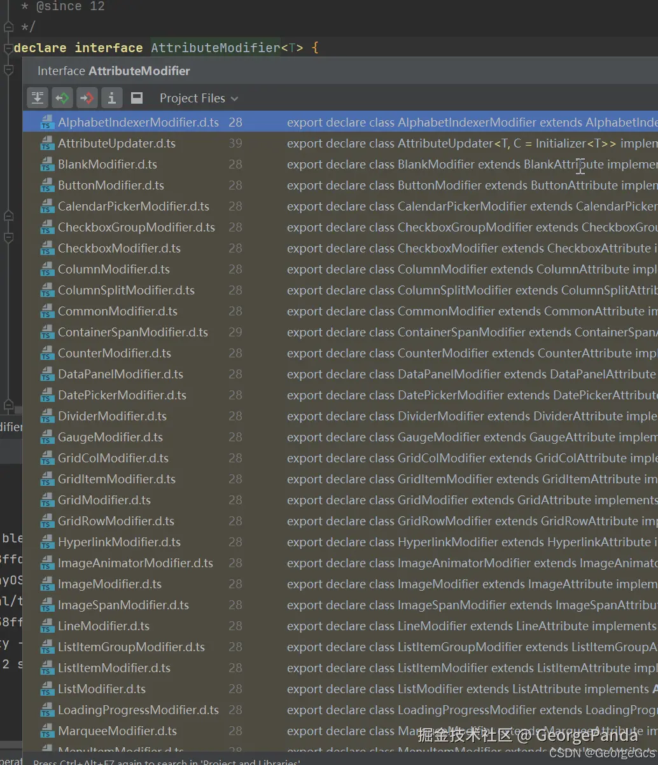658x765 pixels.
Task: Open the Project Files scope dropdown
Action: (199, 98)
